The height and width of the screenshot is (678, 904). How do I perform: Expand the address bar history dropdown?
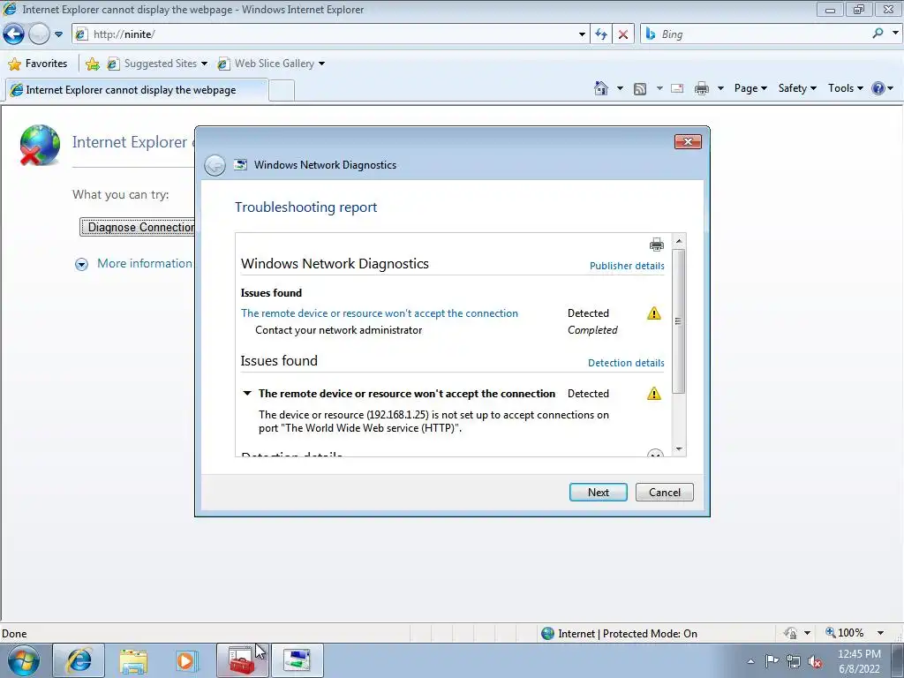coord(582,34)
